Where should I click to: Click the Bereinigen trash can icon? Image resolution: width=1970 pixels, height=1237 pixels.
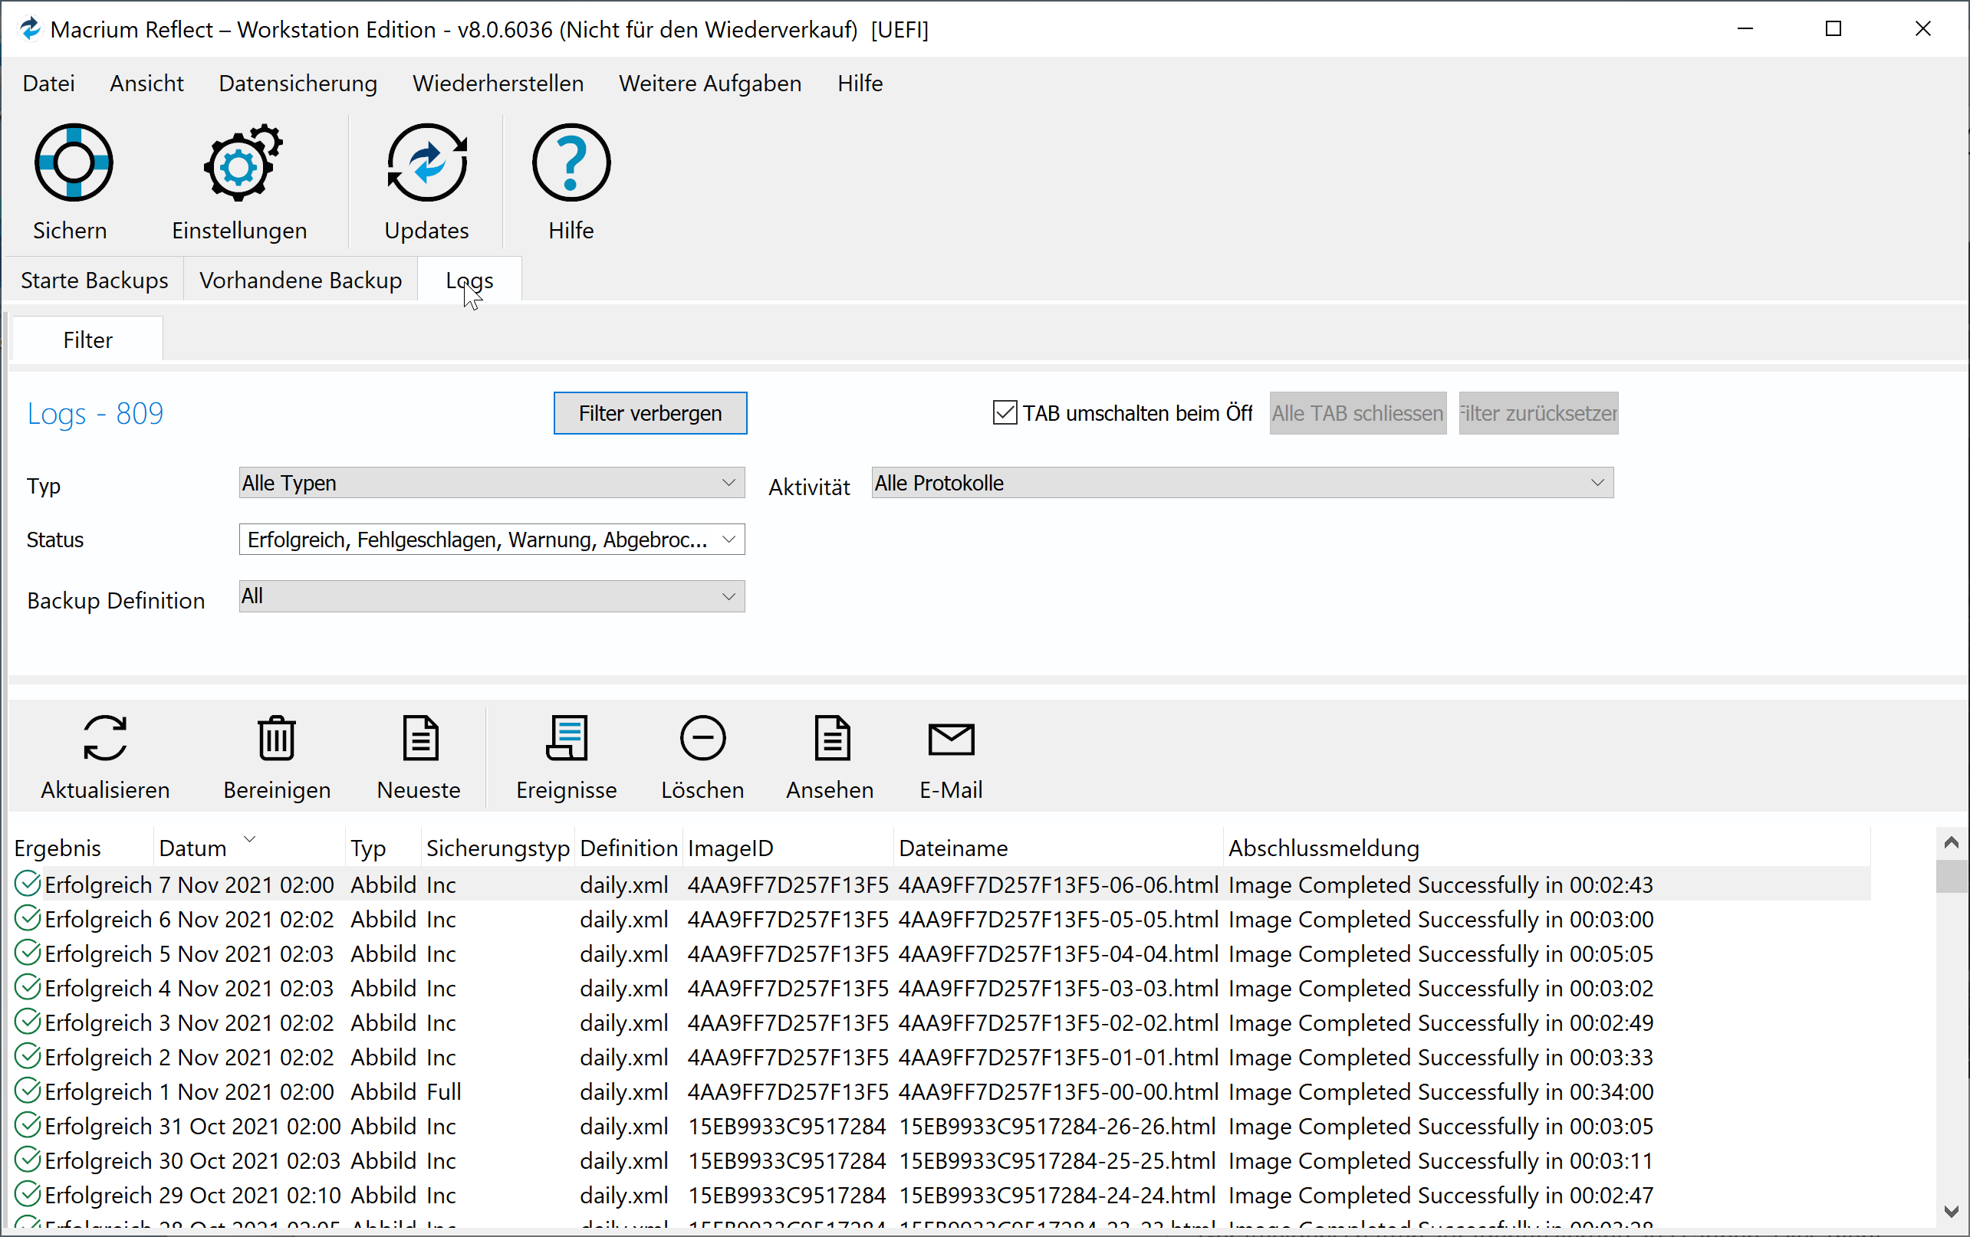pos(277,738)
